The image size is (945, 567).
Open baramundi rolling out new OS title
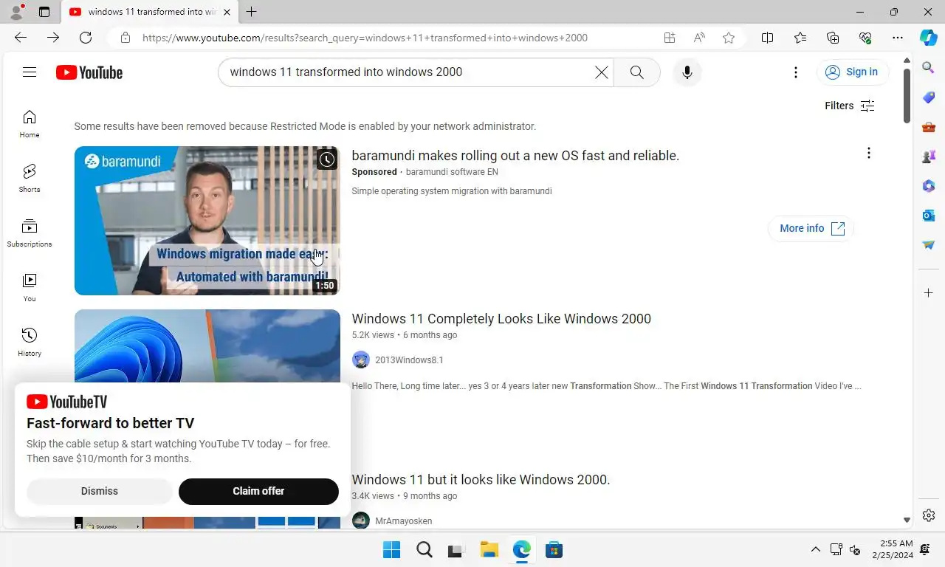515,156
